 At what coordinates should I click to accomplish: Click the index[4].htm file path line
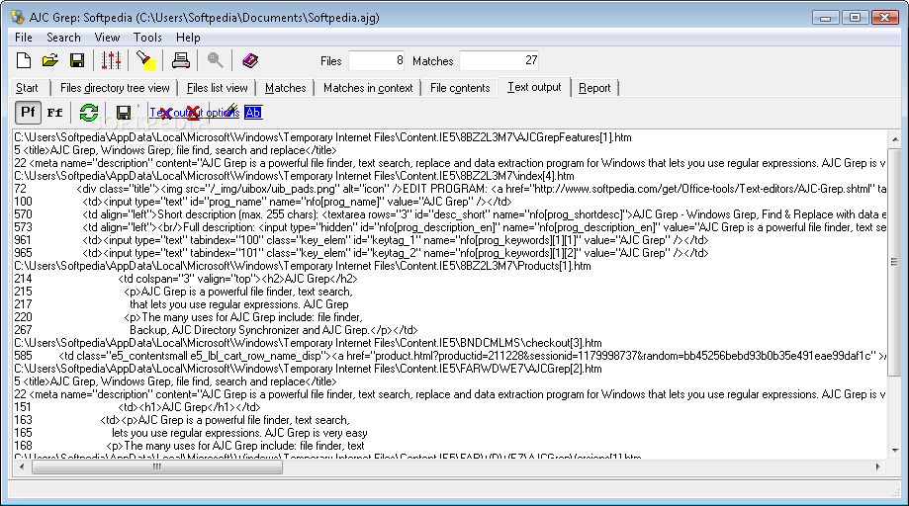coord(294,176)
